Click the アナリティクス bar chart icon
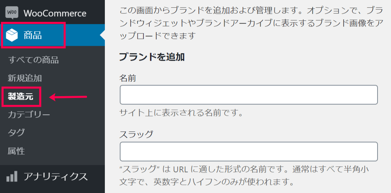 [x=12, y=176]
